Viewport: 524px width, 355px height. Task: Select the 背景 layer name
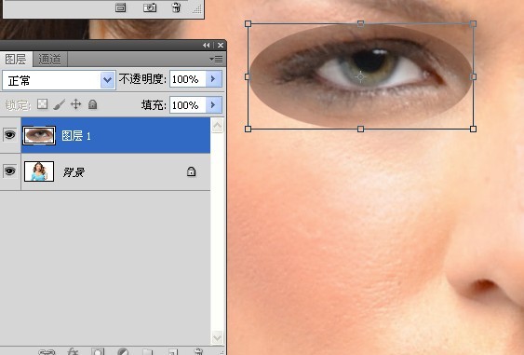[x=74, y=172]
